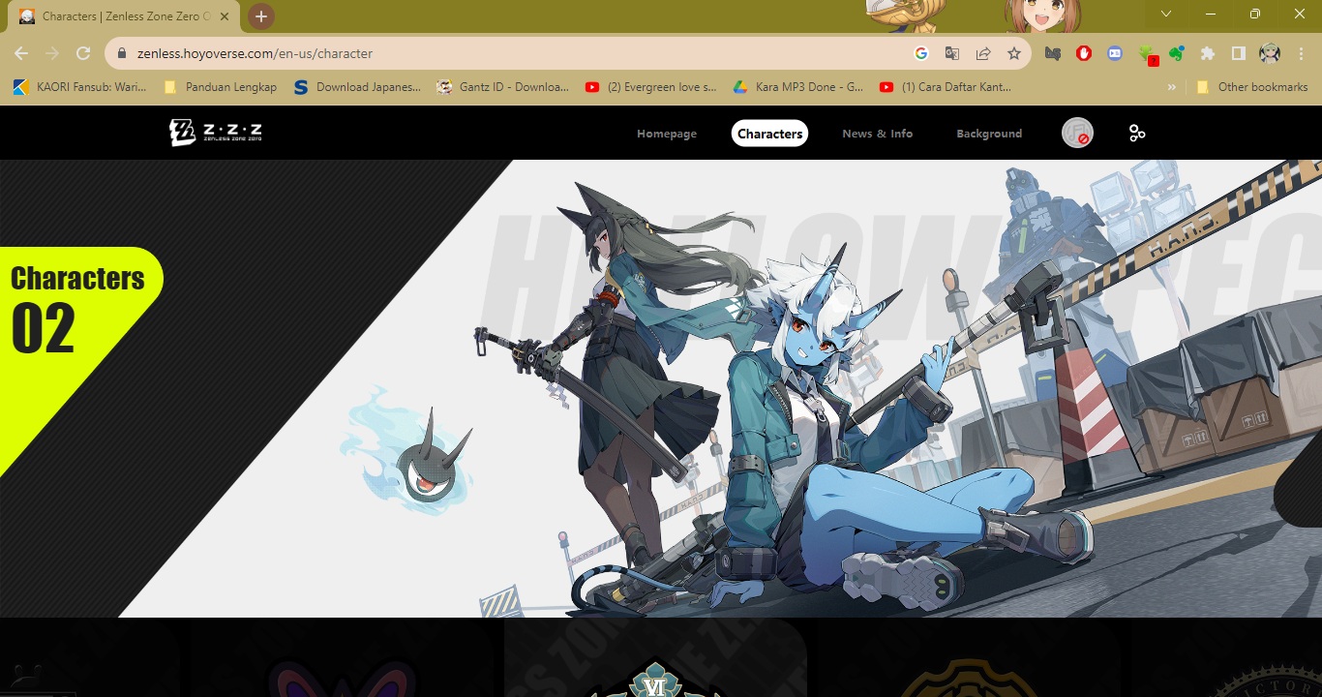Open the Other bookmarks folder
The height and width of the screenshot is (697, 1322).
click(x=1252, y=87)
